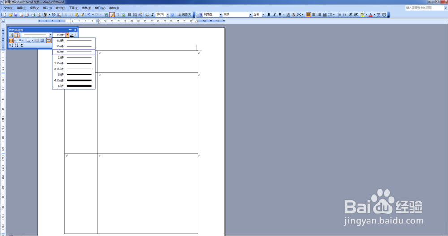Open the font size dropdown

pos(263,14)
